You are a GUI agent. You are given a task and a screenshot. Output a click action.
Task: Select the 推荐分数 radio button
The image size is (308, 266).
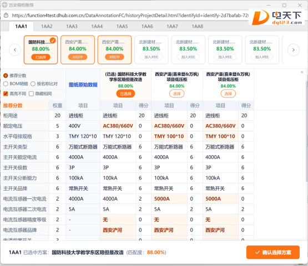coord(6,75)
